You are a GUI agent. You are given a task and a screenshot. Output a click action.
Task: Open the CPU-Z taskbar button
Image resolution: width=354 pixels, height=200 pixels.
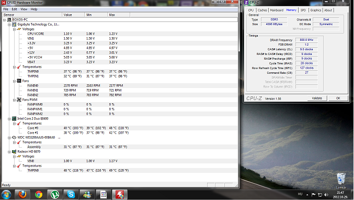pos(104,195)
